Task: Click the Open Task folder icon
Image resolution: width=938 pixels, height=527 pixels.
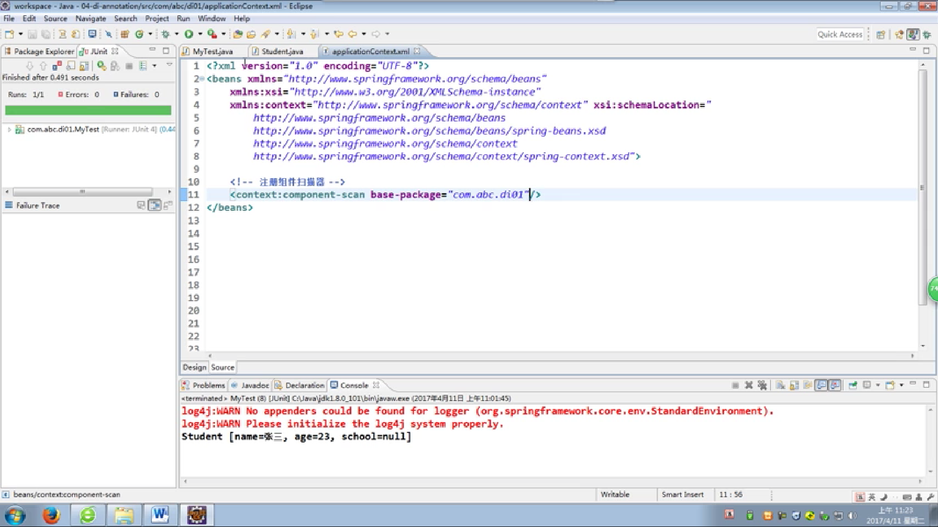Action: [251, 34]
